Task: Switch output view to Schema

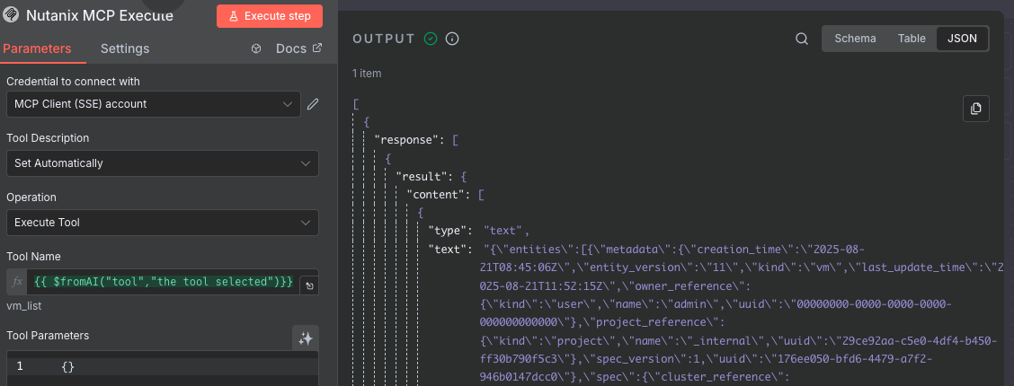Action: point(855,39)
